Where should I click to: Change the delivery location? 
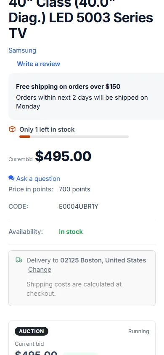(40, 270)
